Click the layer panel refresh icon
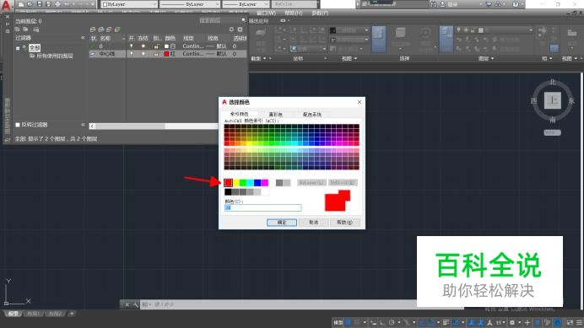 coord(231,30)
